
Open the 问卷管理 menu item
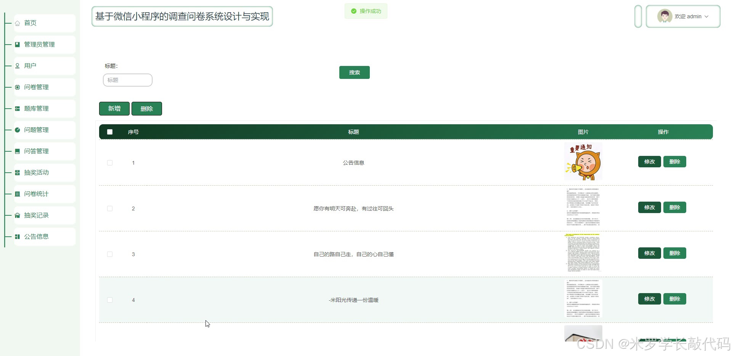point(45,87)
